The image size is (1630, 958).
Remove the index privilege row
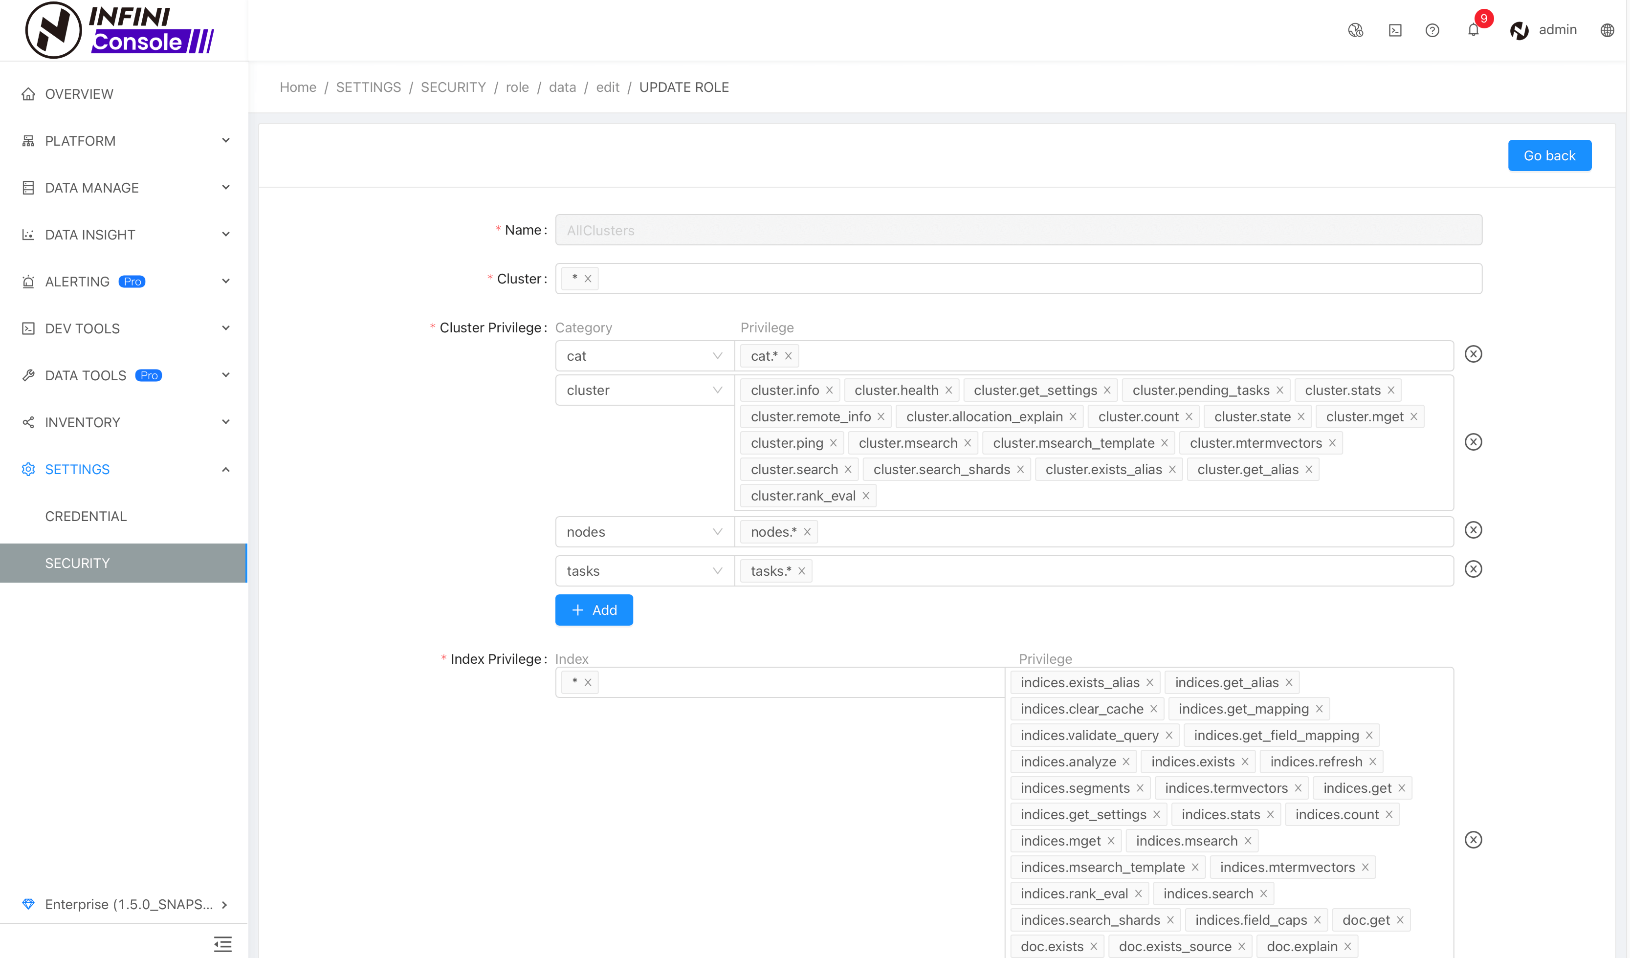1473,840
